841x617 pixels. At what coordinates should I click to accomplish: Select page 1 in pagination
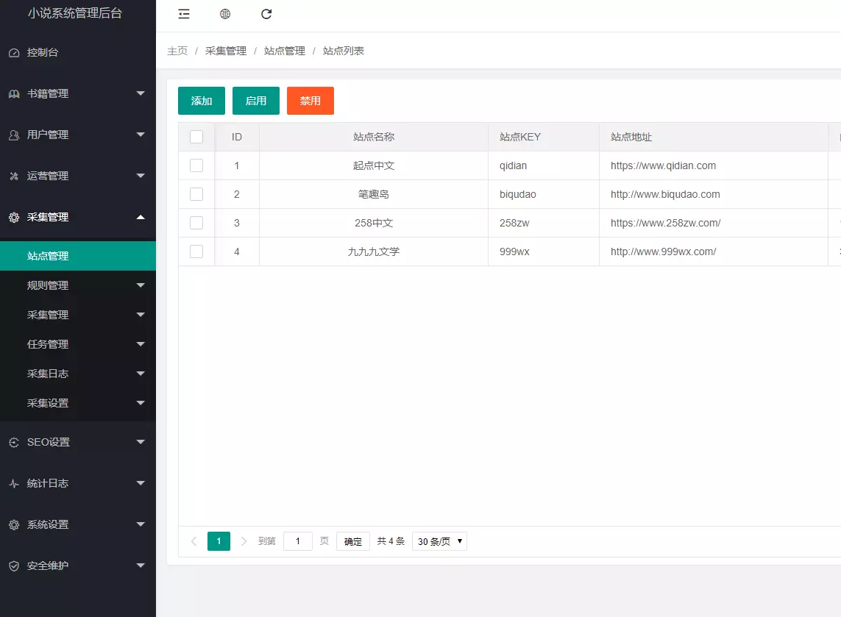[x=219, y=541]
